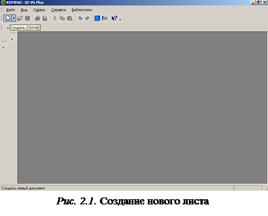This screenshot has height=216, width=268.
Task: Open the Файл menu
Action: coord(10,10)
